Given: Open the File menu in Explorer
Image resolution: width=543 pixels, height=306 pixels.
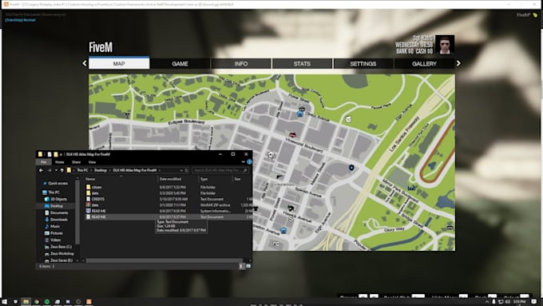Looking at the screenshot, I should point(44,162).
